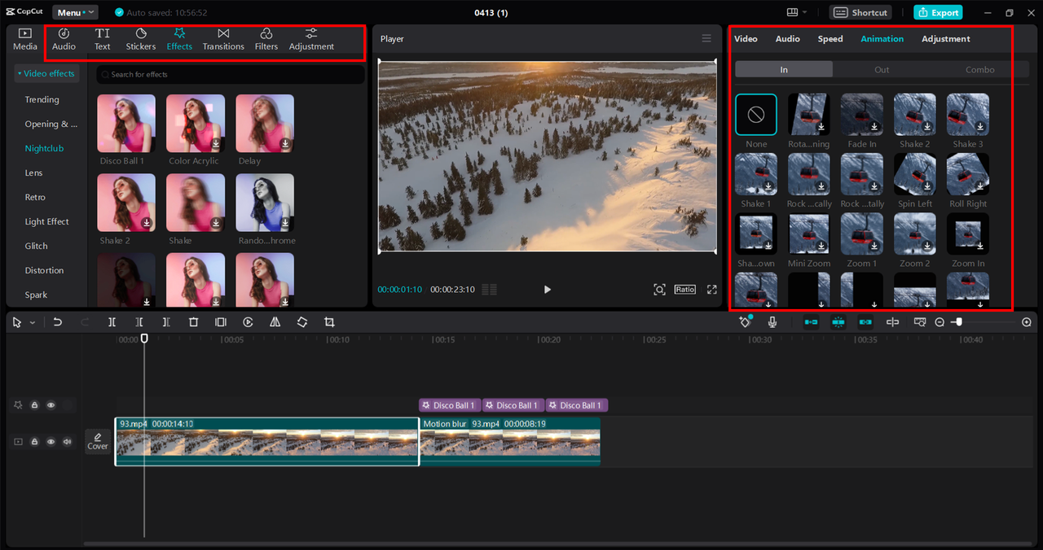Open the Menu dropdown
Viewport: 1043px width, 550px height.
[x=75, y=12]
